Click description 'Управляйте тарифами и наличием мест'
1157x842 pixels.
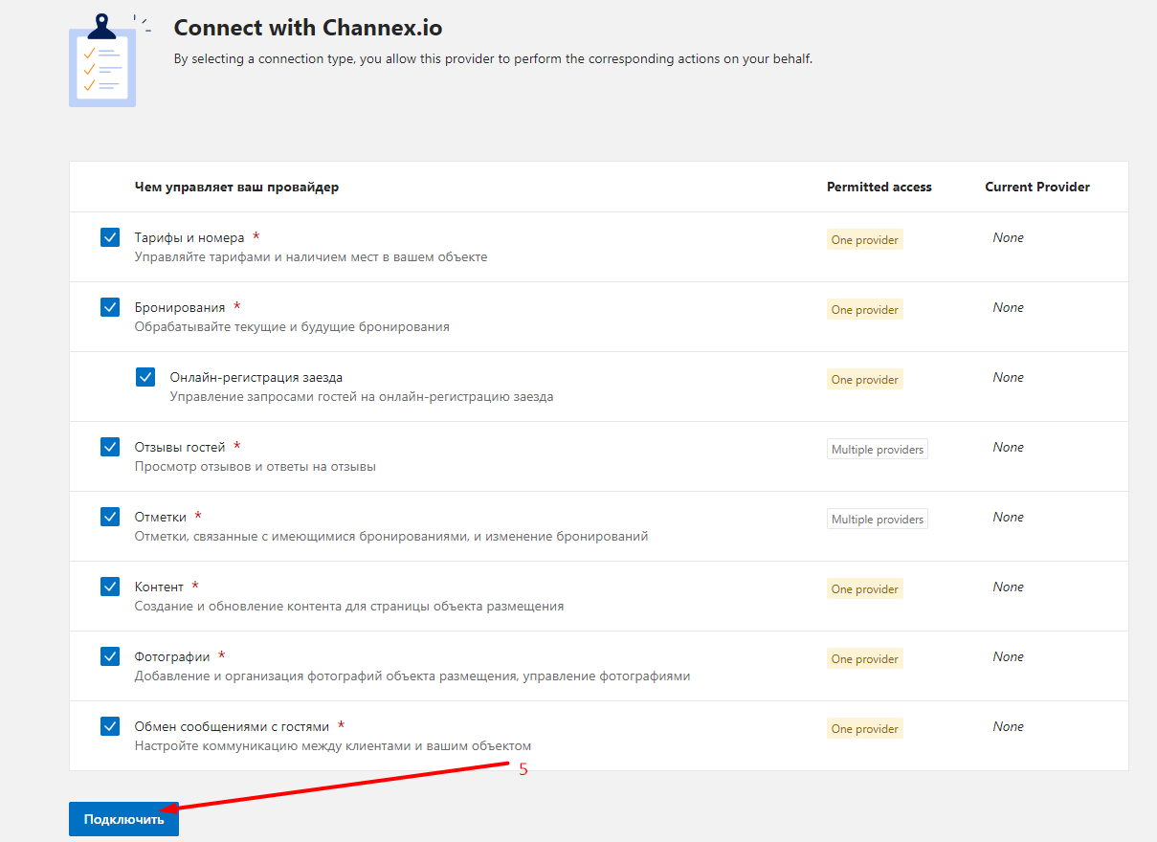(311, 257)
